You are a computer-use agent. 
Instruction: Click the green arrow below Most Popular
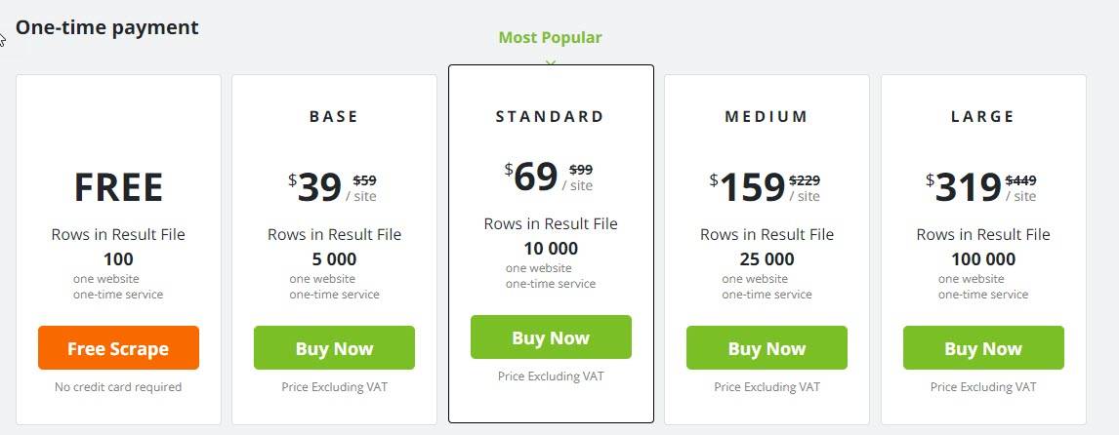pyautogui.click(x=550, y=62)
